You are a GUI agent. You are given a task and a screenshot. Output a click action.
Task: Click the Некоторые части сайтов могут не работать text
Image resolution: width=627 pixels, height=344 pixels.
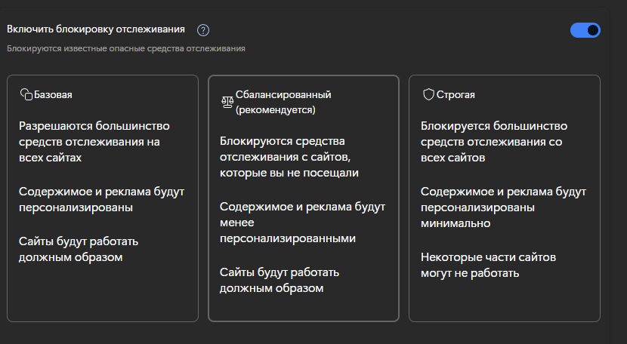click(488, 265)
